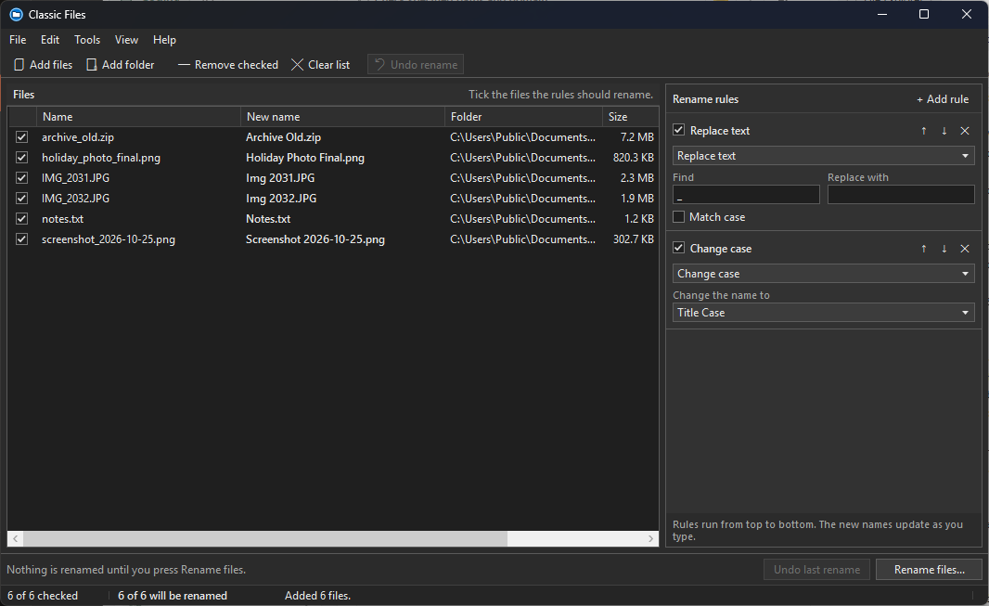989x606 pixels.
Task: Move the Change case rule down
Action: [944, 249]
